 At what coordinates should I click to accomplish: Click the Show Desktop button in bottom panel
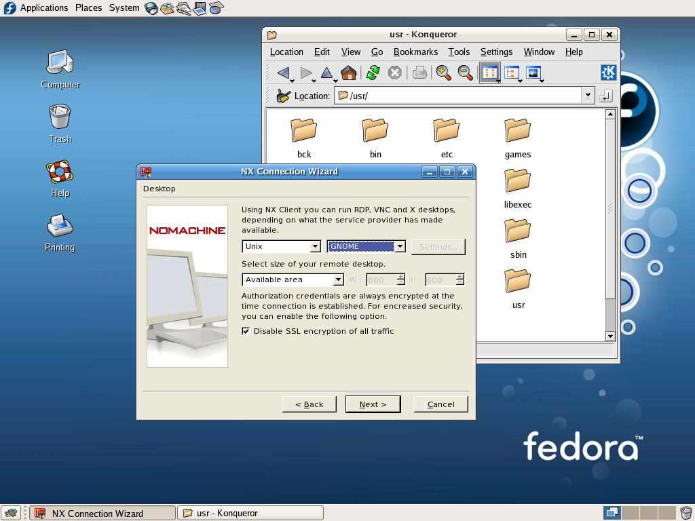pyautogui.click(x=11, y=513)
